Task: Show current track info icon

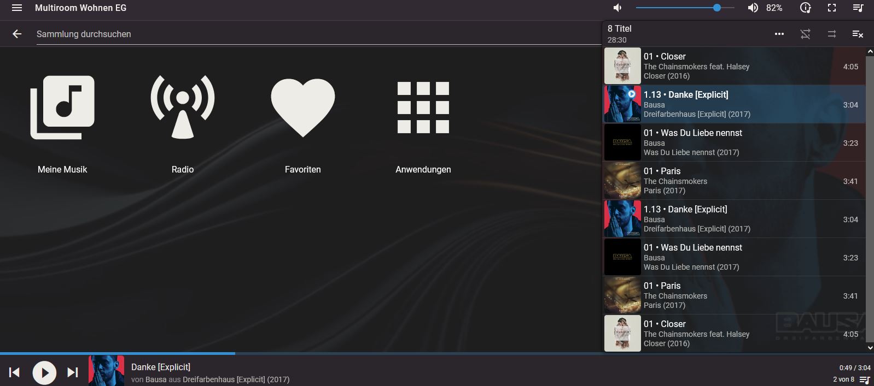Action: click(805, 8)
